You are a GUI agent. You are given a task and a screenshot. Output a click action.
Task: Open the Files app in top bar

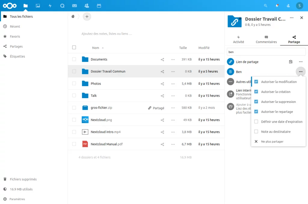[x=26, y=6]
